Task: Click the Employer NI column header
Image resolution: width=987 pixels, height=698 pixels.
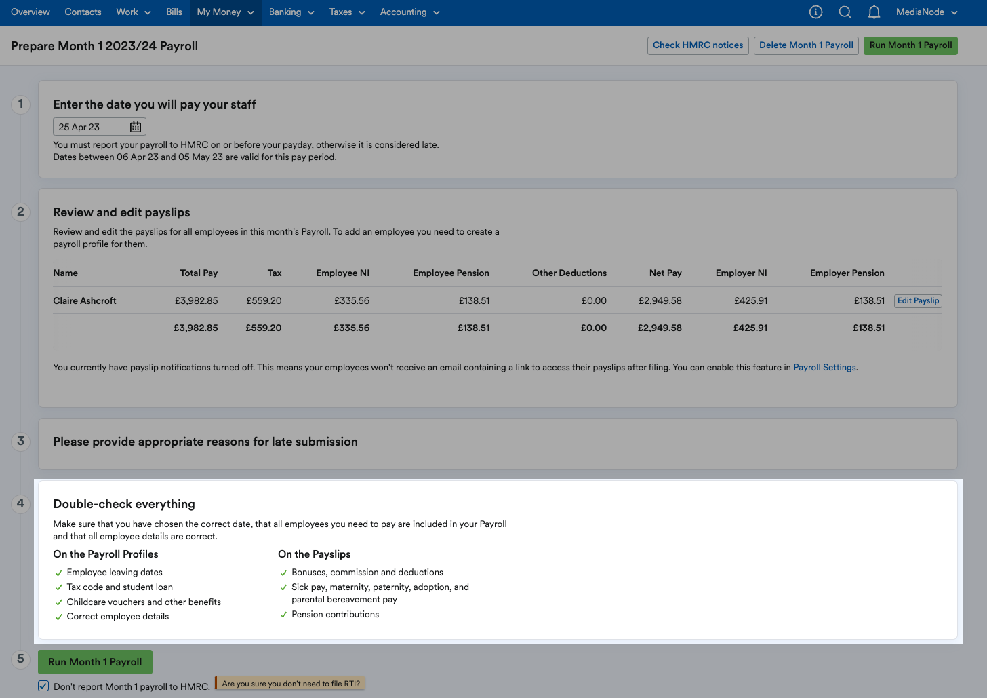Action: point(741,273)
